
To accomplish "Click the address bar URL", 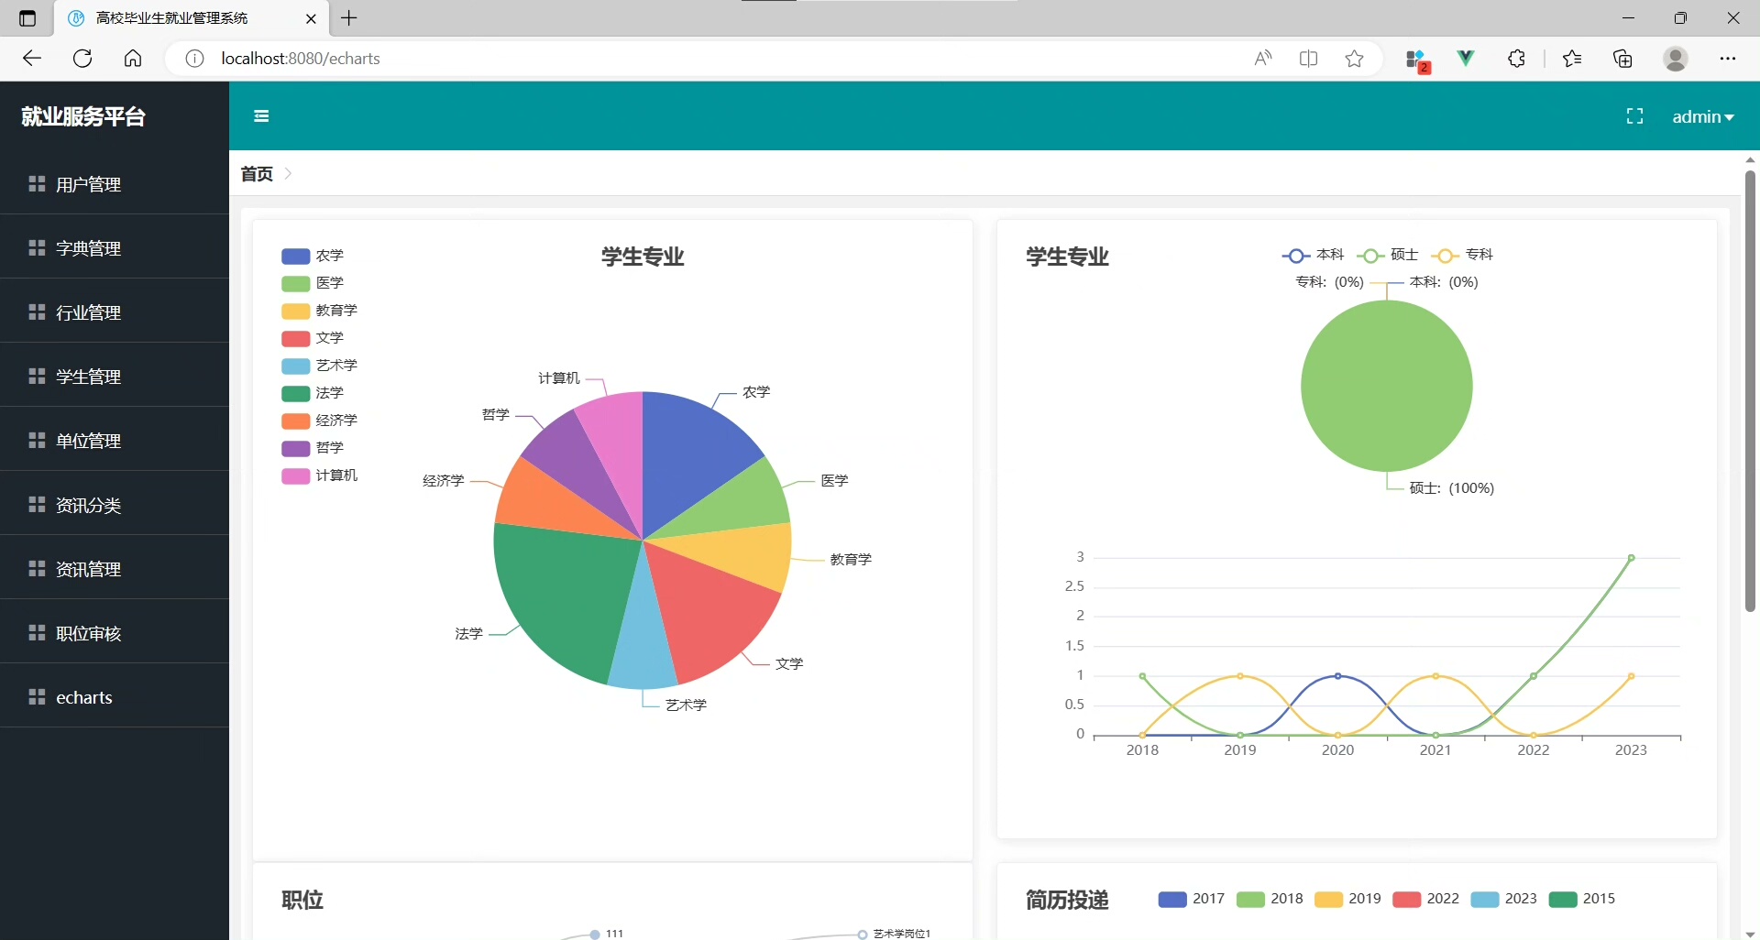I will [x=301, y=59].
